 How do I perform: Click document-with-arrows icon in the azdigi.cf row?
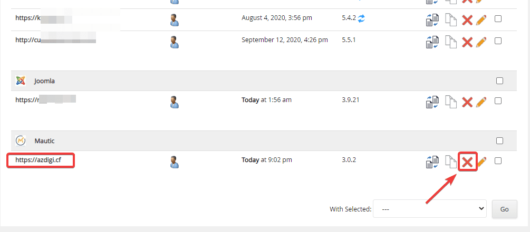(x=432, y=162)
